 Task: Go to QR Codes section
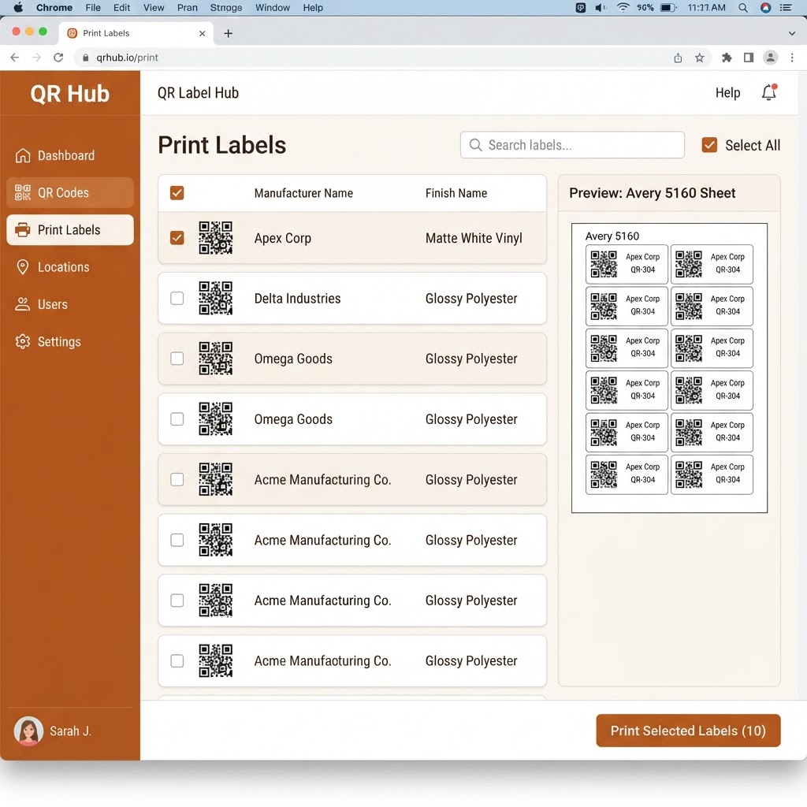(70, 192)
